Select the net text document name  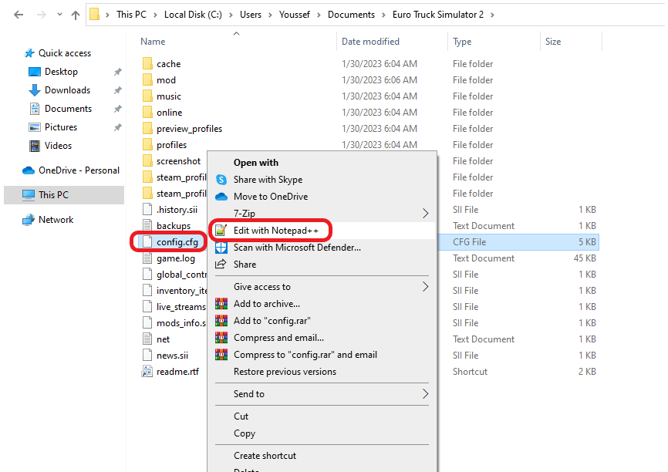coord(164,339)
